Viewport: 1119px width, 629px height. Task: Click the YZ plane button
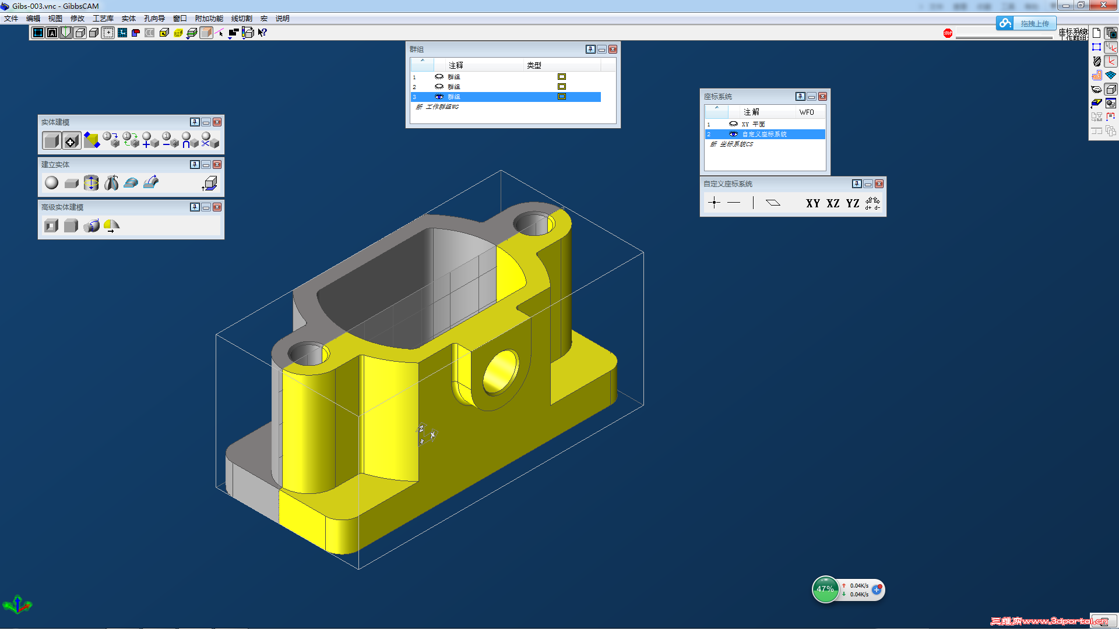point(853,203)
